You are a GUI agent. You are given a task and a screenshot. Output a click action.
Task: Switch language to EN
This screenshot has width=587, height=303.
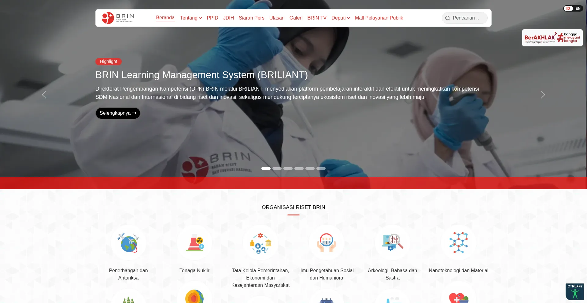578,9
